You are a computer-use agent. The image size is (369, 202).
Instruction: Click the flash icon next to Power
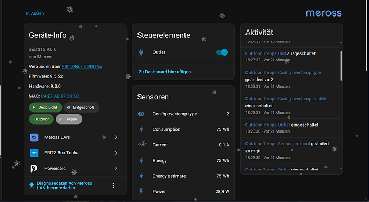pos(141,191)
